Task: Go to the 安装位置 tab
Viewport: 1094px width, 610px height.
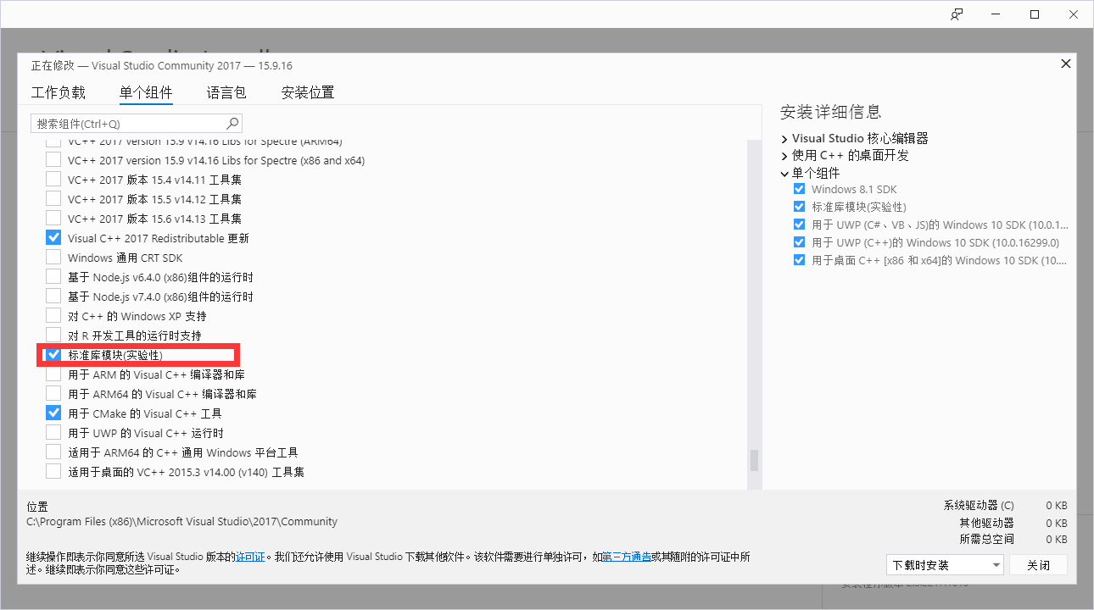Action: [308, 92]
